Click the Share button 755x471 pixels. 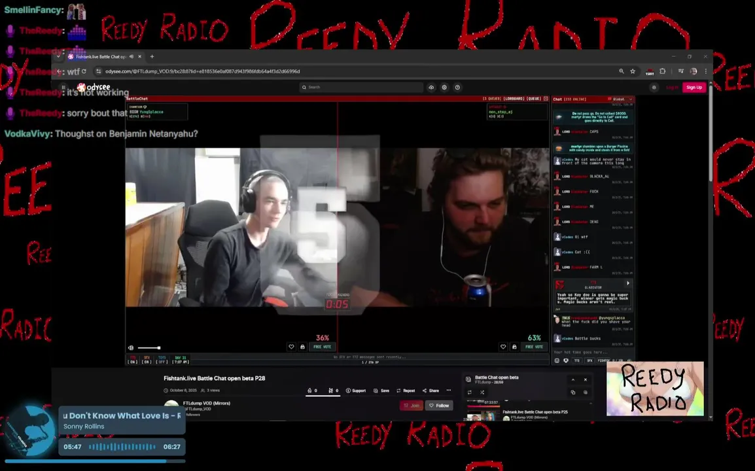[431, 391]
